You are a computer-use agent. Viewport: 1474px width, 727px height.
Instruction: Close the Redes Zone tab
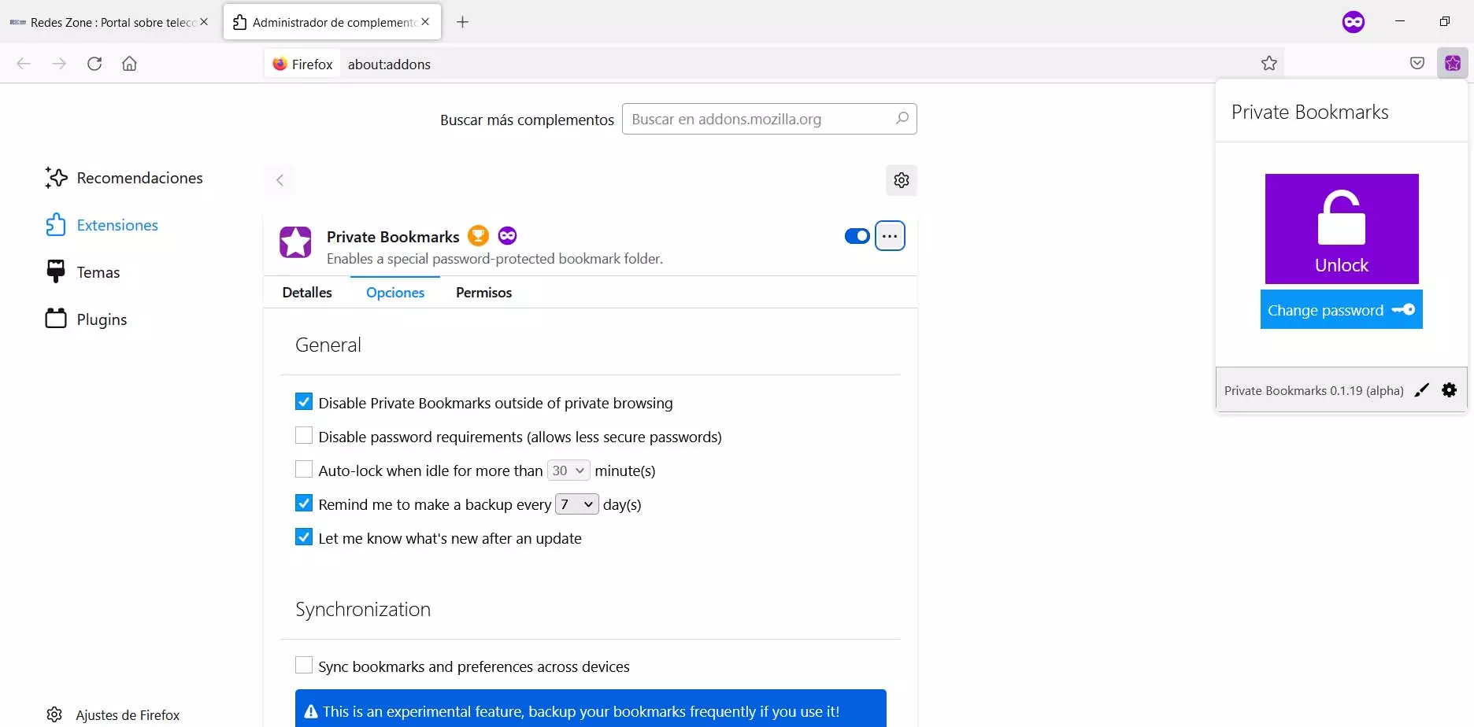coord(204,22)
